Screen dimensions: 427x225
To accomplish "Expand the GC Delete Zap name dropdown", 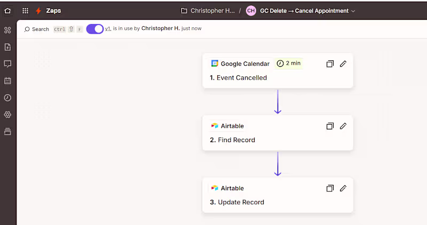I will pyautogui.click(x=353, y=11).
